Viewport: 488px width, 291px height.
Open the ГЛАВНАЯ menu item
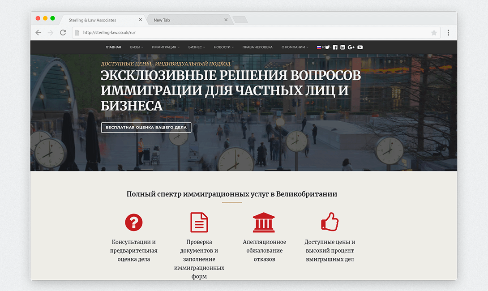pos(113,47)
